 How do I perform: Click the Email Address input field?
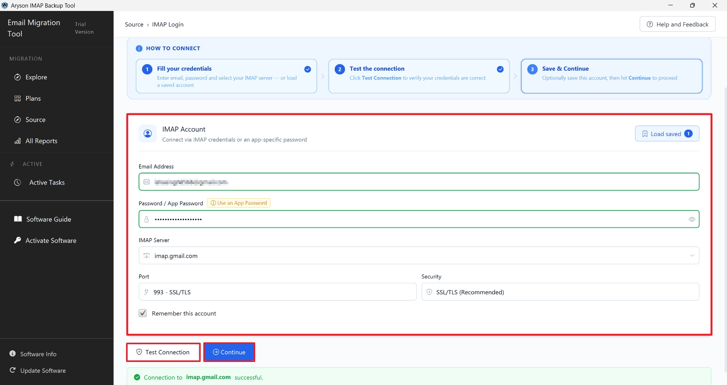[419, 182]
